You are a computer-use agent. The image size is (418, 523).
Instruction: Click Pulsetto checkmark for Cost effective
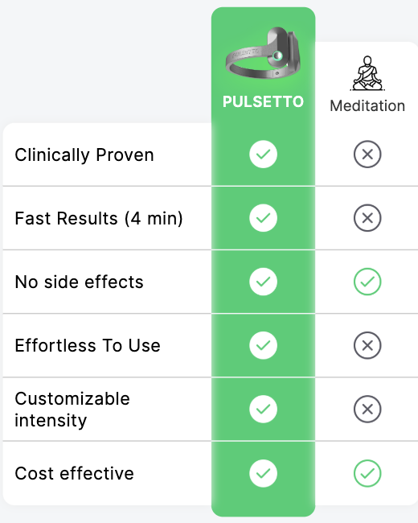263,473
